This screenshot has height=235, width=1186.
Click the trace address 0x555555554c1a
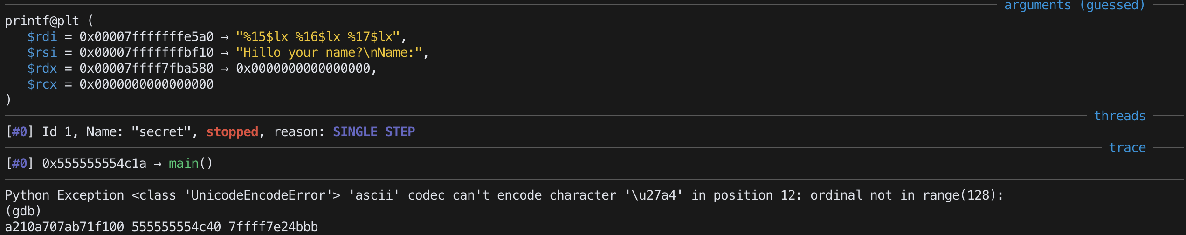click(94, 164)
